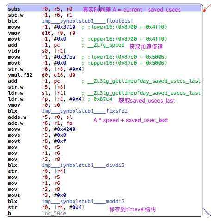Open the imp___symbolstub1____divdi3 symbol
Screen dimensions: 211x221
(x=83, y=165)
